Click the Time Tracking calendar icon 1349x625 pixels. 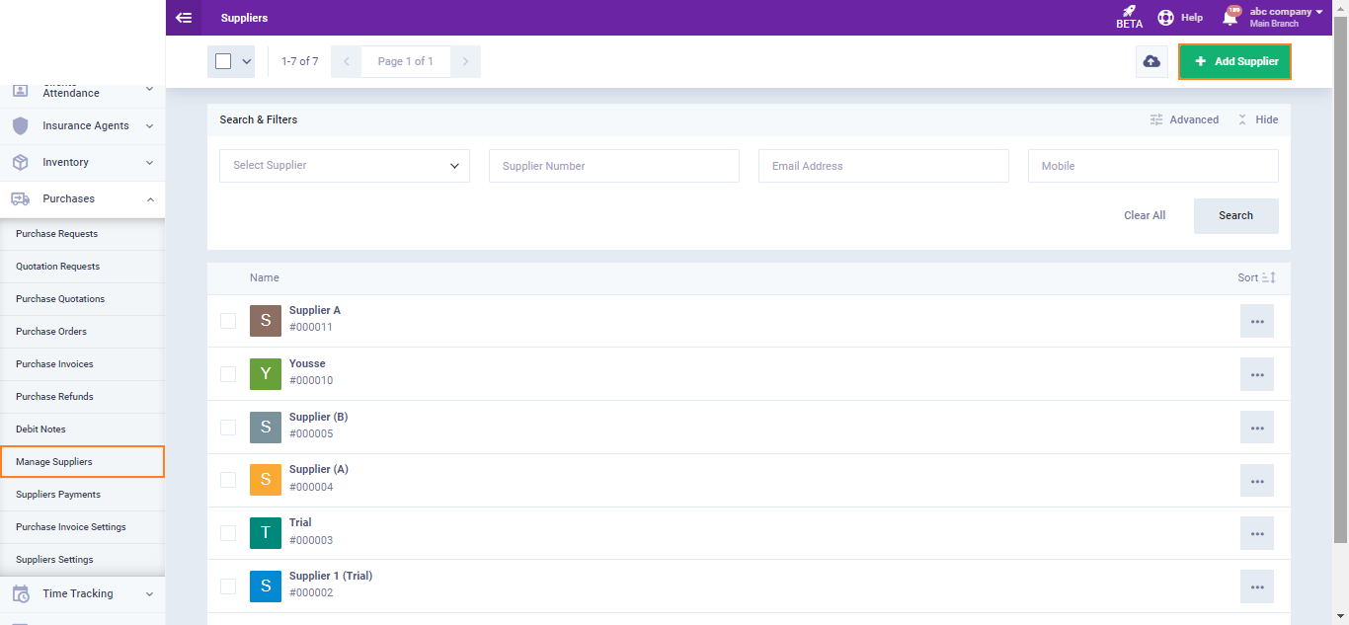point(20,593)
